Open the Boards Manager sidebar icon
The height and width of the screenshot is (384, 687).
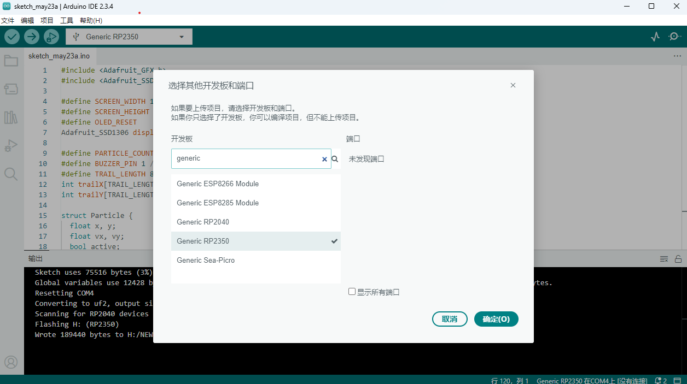coord(11,88)
